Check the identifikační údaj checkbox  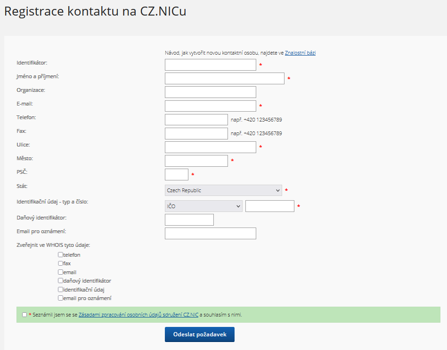pos(60,289)
